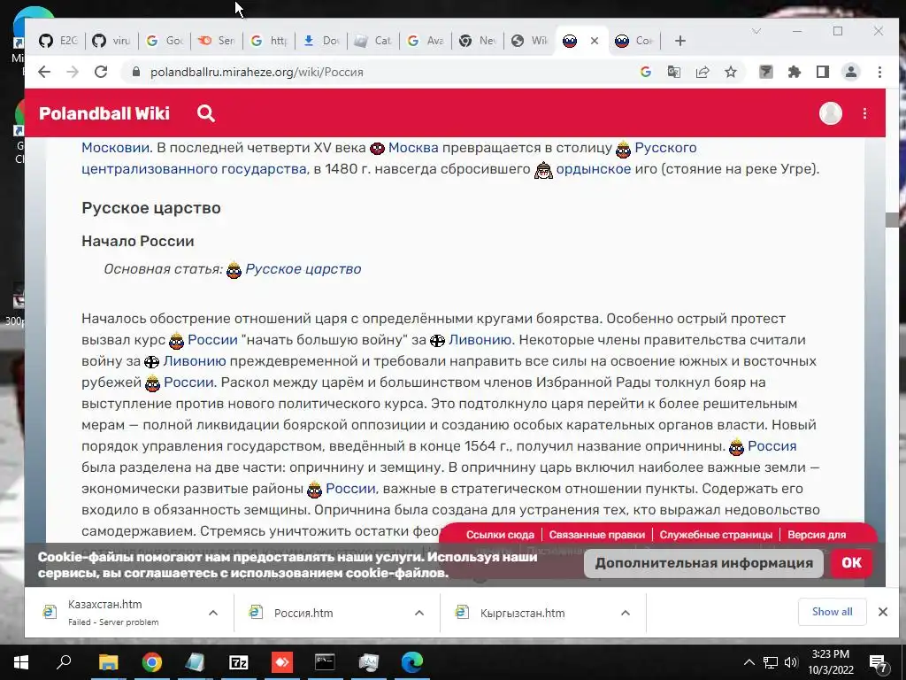The image size is (906, 680).
Task: Show hidden system tray icons
Action: 749,662
